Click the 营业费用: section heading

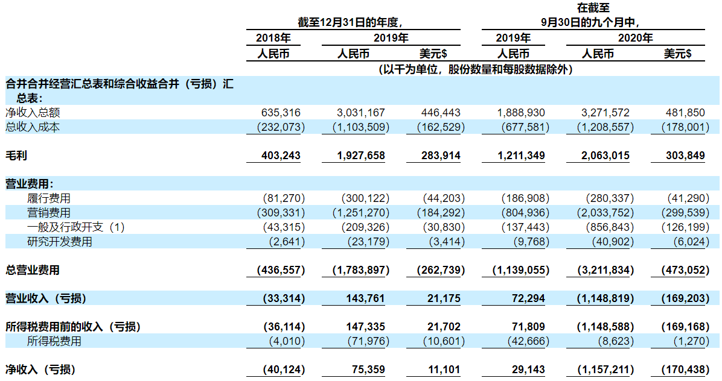[30, 184]
